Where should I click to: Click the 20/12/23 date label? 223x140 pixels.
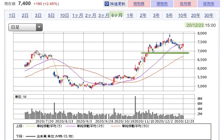tap(195, 25)
